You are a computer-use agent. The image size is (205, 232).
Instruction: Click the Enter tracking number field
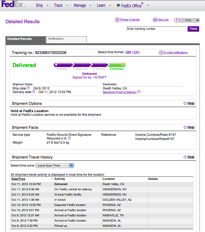point(156,29)
